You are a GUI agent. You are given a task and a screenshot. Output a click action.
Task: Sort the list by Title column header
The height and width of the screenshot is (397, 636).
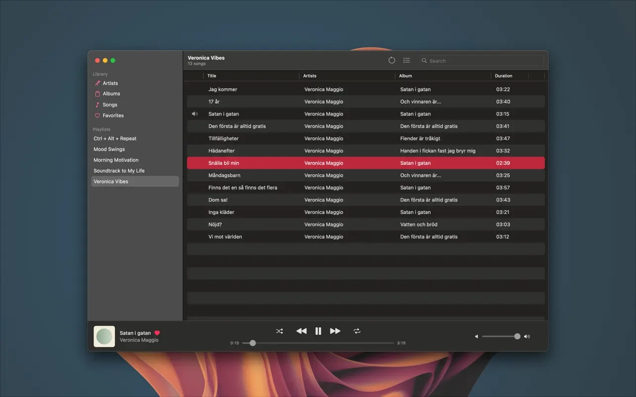pyautogui.click(x=212, y=76)
